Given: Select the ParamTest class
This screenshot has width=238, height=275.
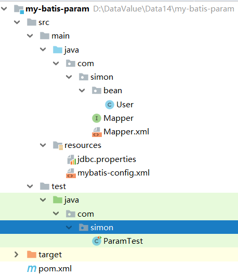Looking at the screenshot, I should click(x=123, y=241).
